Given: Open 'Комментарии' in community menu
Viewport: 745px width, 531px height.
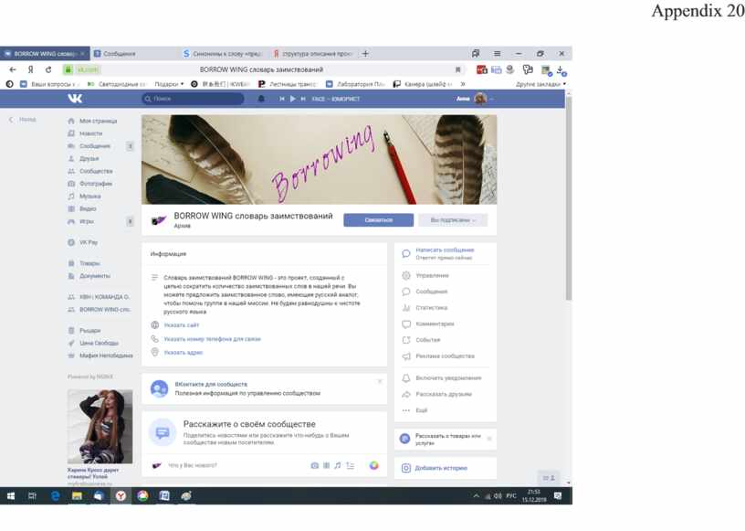Looking at the screenshot, I should click(435, 324).
